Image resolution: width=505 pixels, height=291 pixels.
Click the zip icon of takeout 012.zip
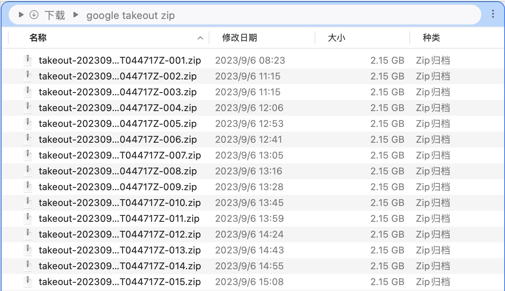click(x=28, y=234)
